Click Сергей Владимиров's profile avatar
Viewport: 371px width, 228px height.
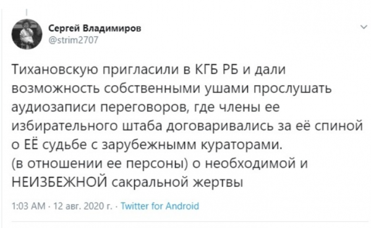[27, 34]
